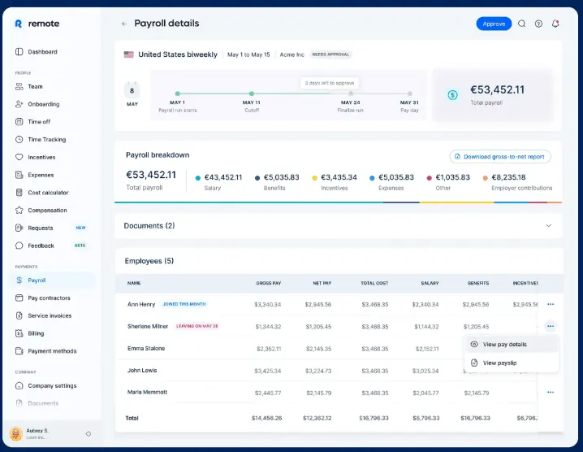Click the yellow Incentives legend dot
This screenshot has height=452, width=583.
pyautogui.click(x=314, y=178)
